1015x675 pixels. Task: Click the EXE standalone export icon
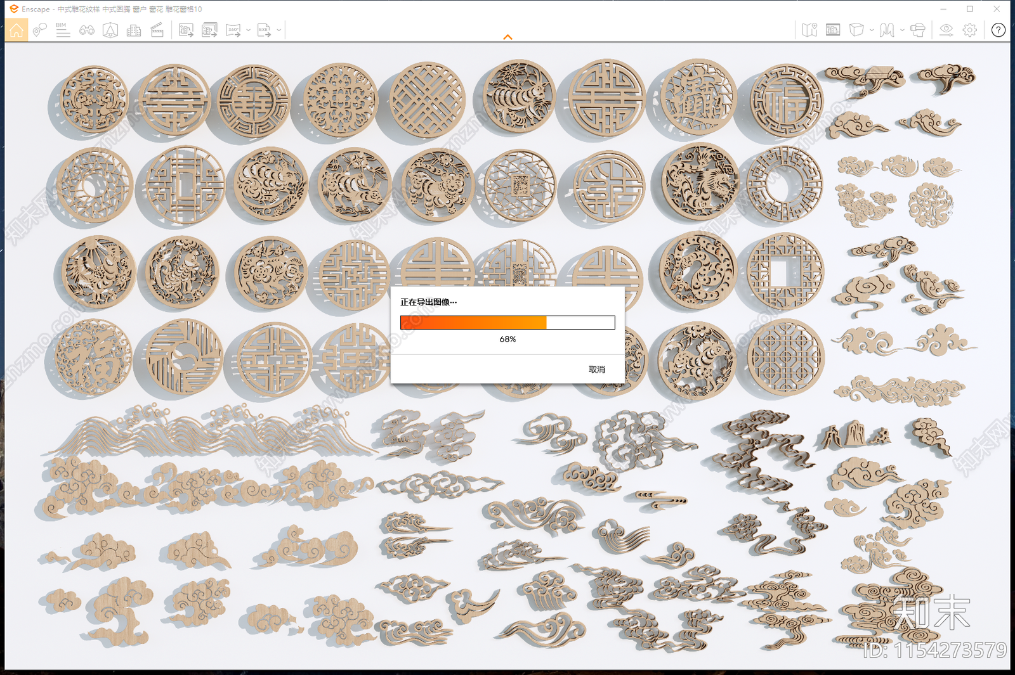(265, 30)
